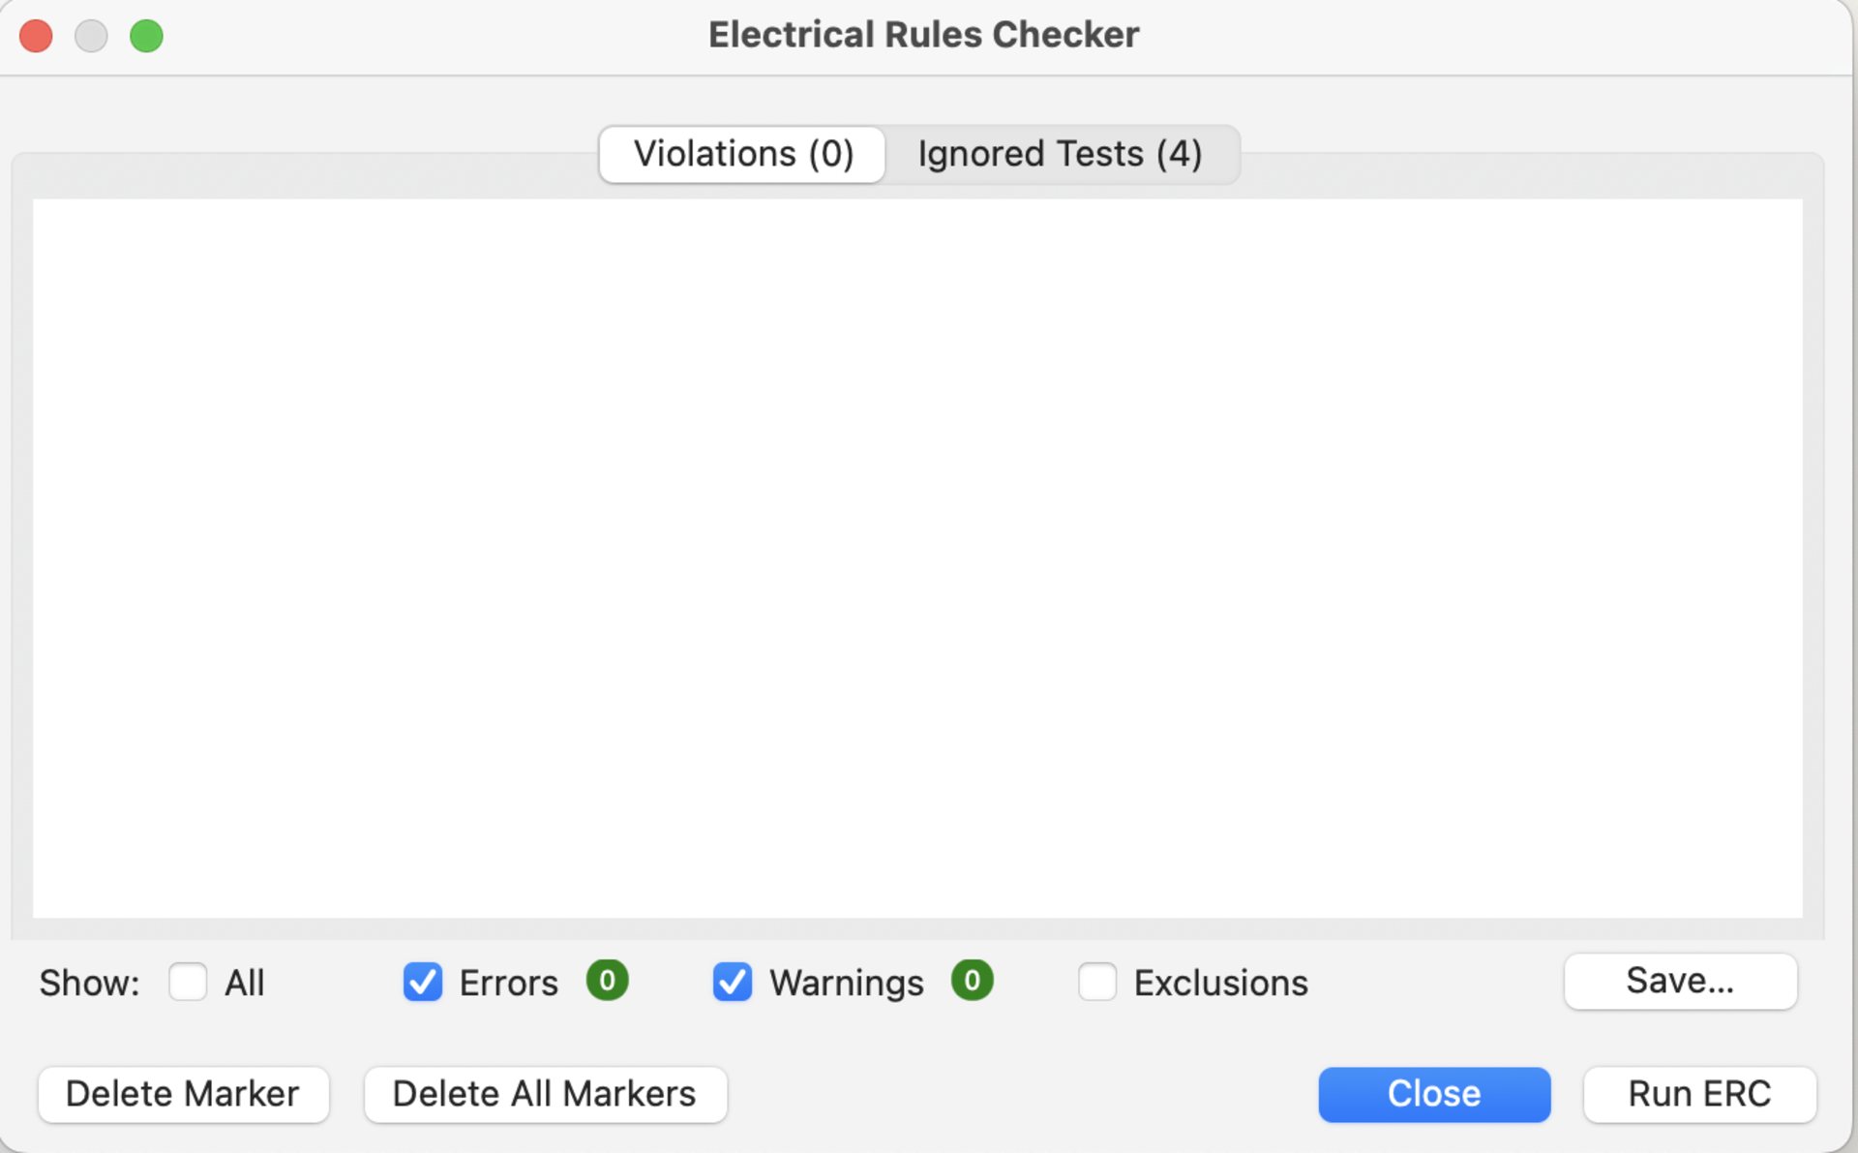Run ERC check
1858x1153 pixels.
[1699, 1094]
